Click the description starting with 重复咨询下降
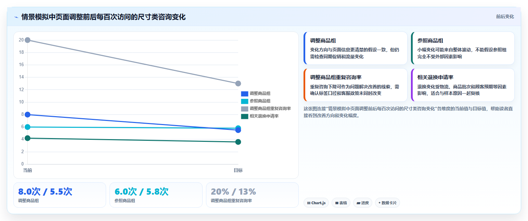 pos(355,90)
